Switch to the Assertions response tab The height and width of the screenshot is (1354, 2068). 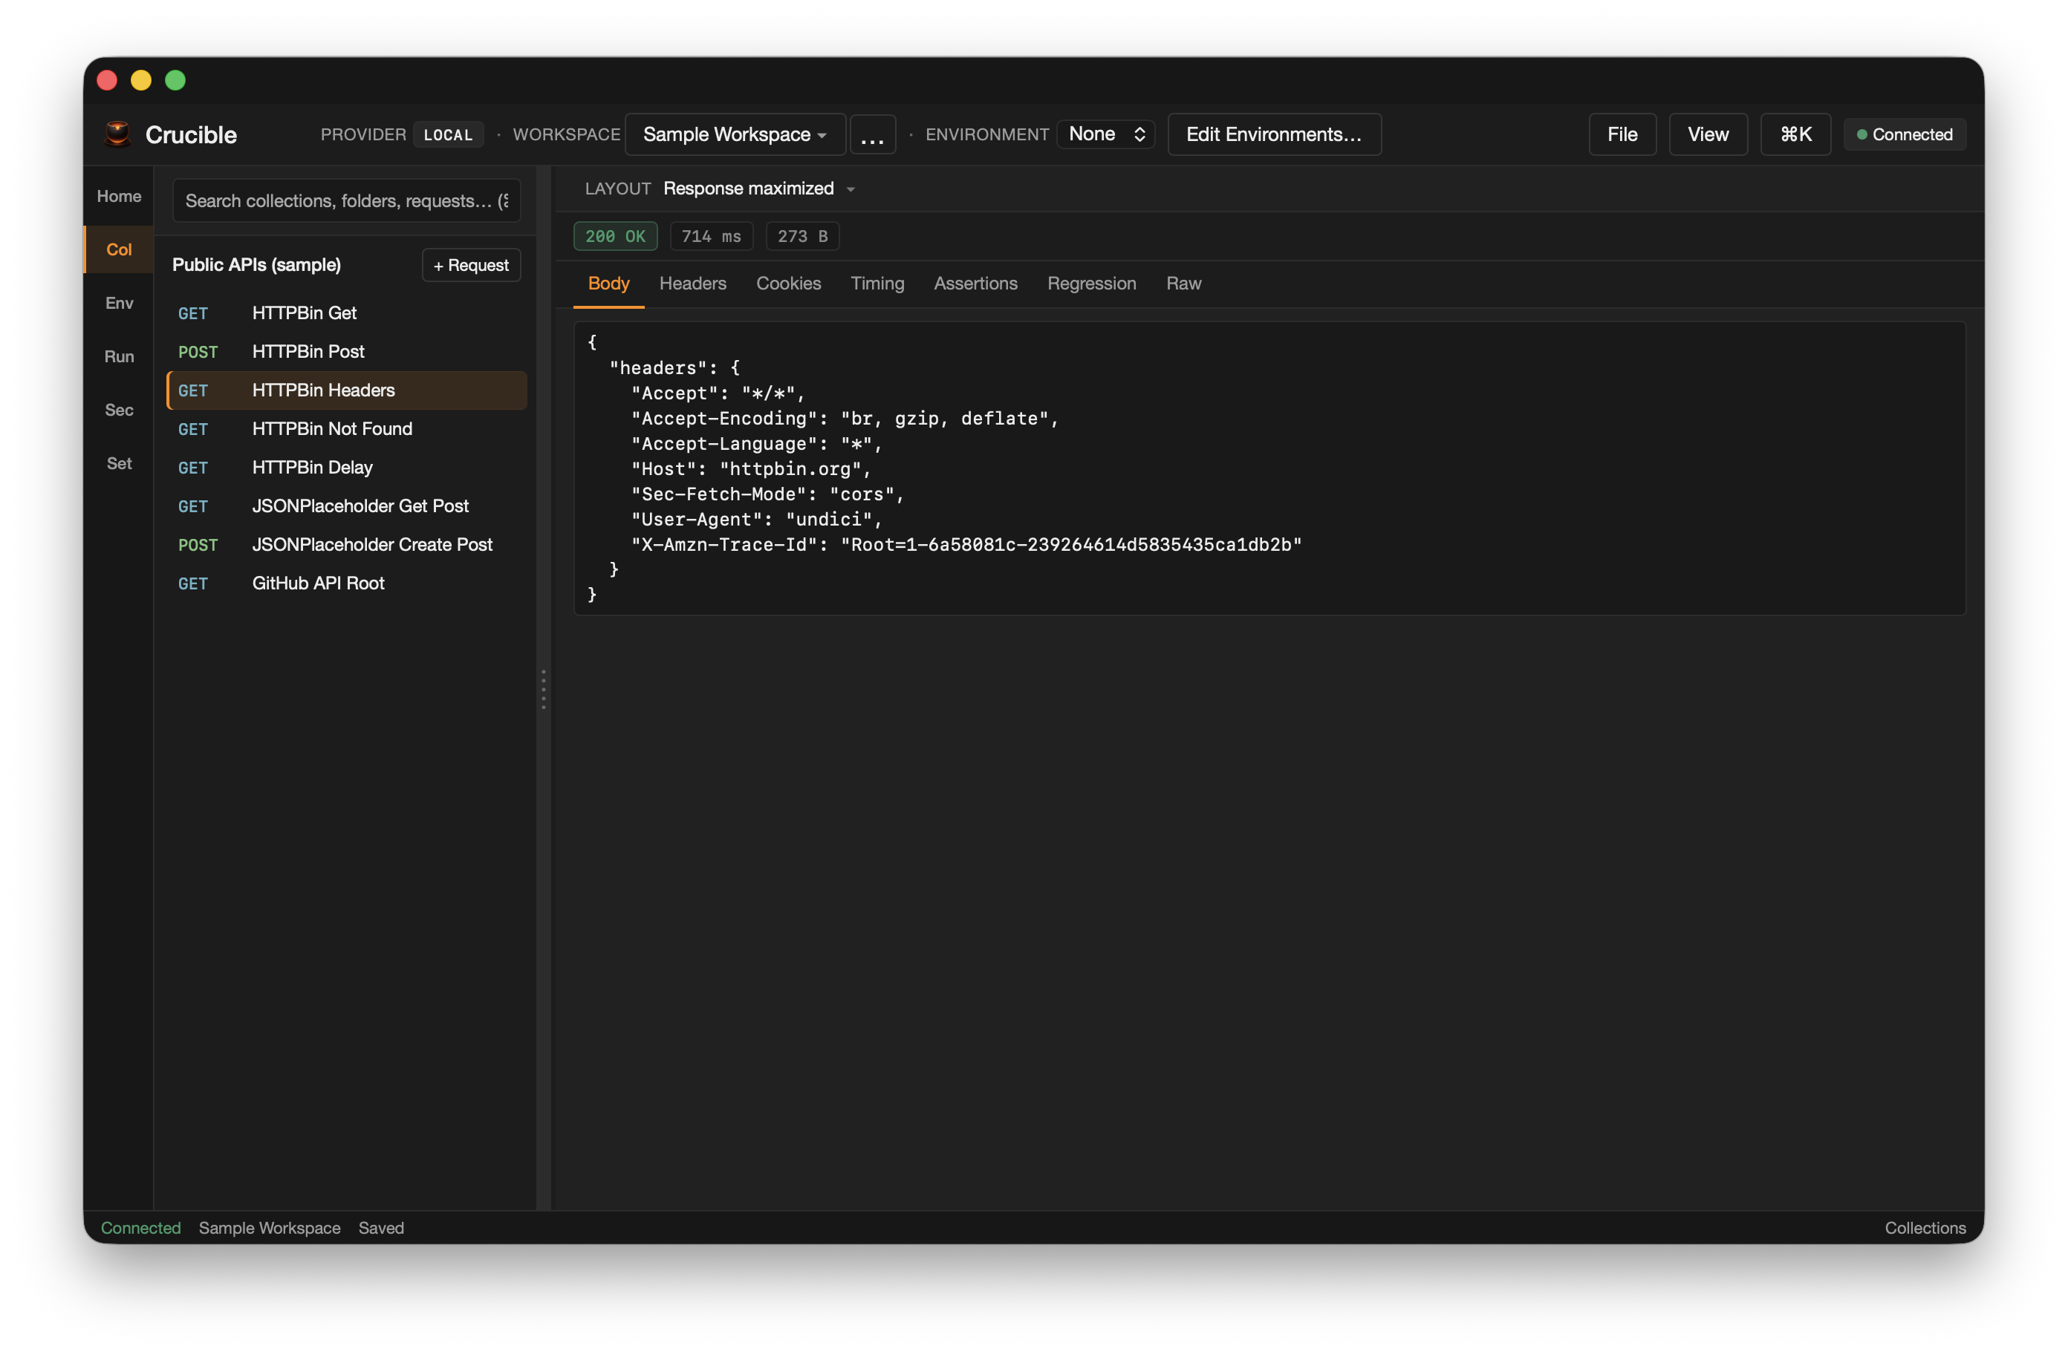[x=975, y=283]
